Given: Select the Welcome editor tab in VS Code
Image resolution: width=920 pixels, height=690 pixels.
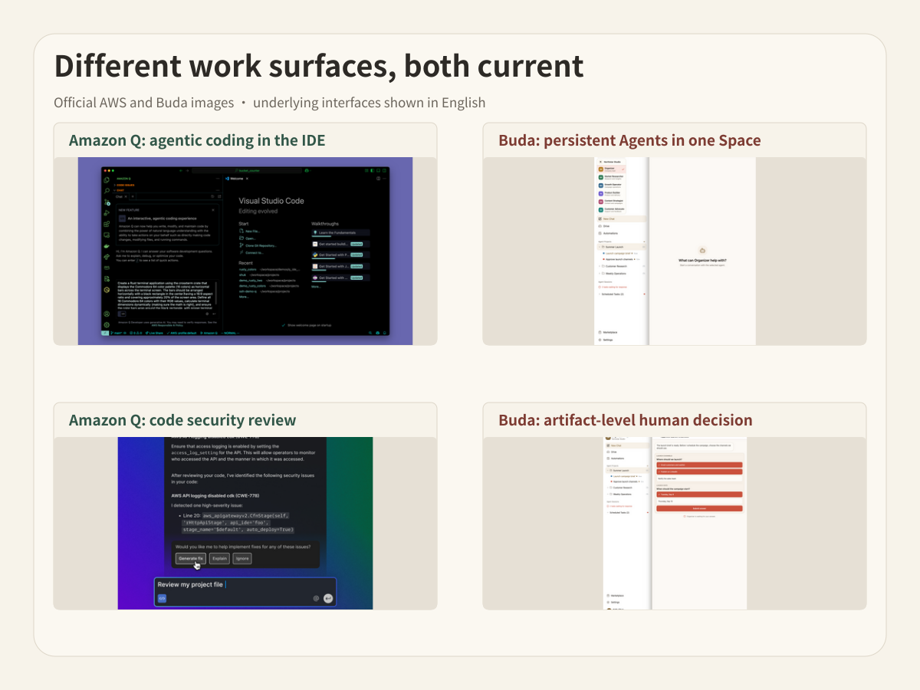Looking at the screenshot, I should pyautogui.click(x=235, y=179).
